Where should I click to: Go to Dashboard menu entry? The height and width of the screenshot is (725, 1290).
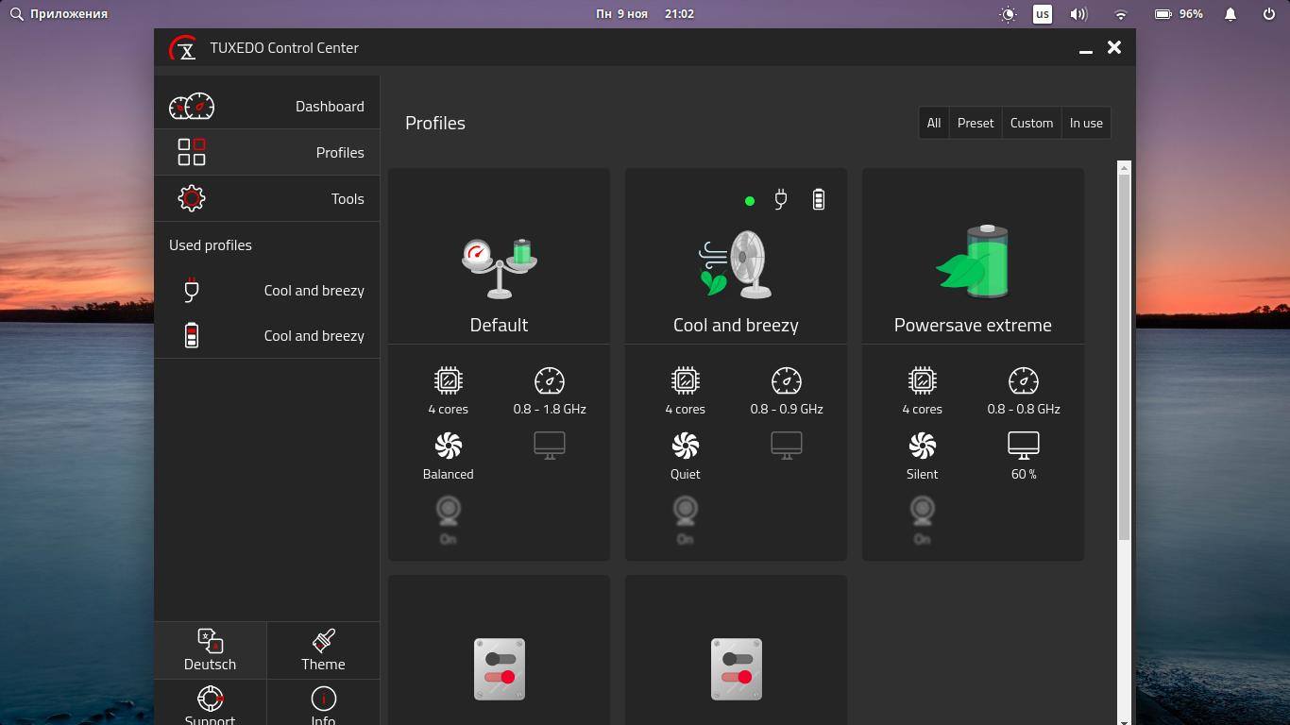pos(267,106)
